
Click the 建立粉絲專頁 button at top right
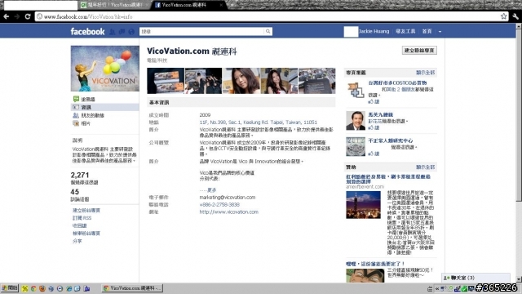click(419, 51)
